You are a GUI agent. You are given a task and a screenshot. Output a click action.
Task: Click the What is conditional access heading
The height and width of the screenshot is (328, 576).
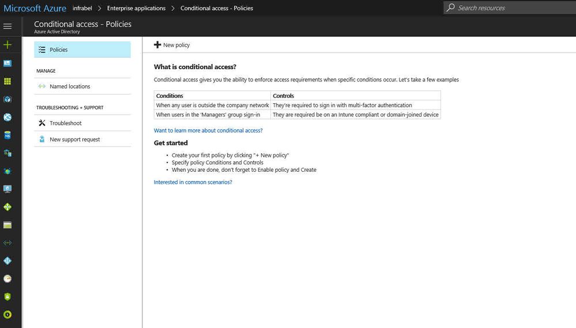click(195, 67)
